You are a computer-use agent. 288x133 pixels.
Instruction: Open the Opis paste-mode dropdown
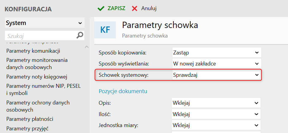click(216, 103)
